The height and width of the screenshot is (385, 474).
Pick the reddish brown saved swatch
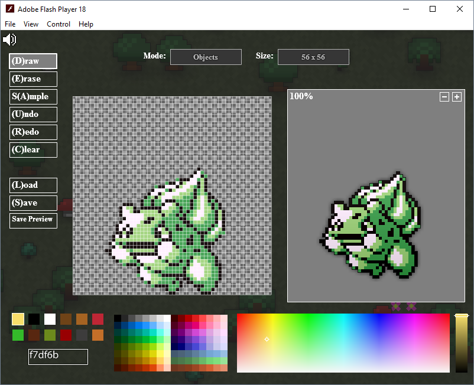pyautogui.click(x=34, y=335)
